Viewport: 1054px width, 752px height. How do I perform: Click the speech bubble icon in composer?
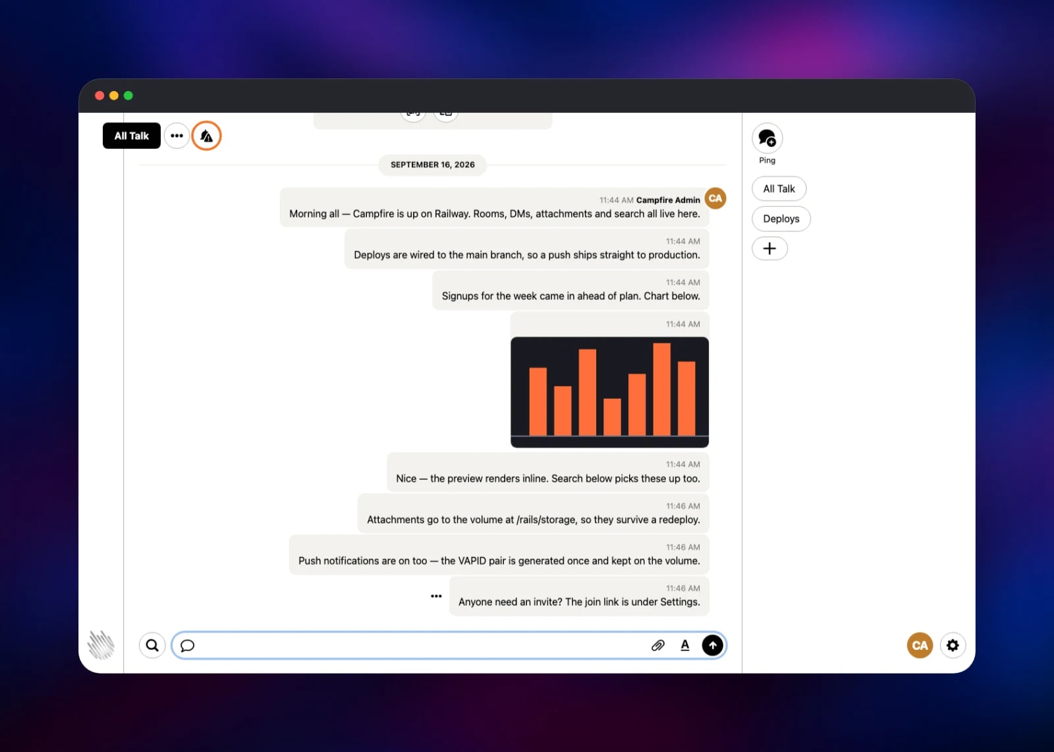188,645
